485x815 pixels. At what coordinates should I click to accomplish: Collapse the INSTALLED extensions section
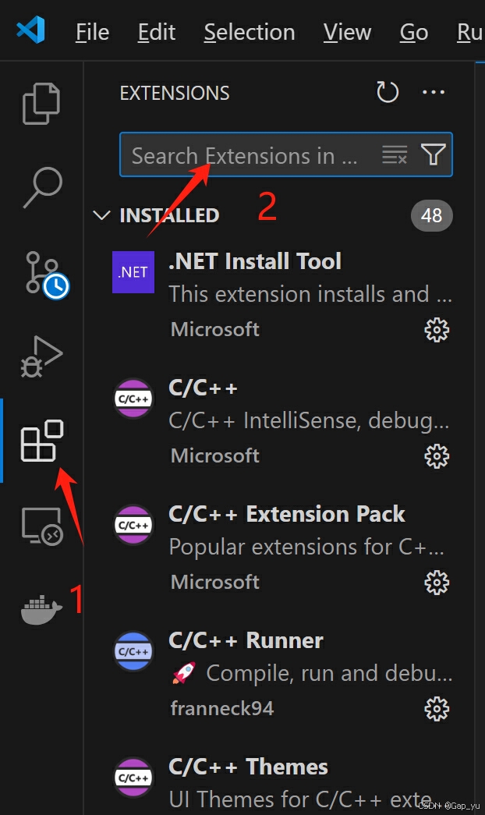[101, 215]
